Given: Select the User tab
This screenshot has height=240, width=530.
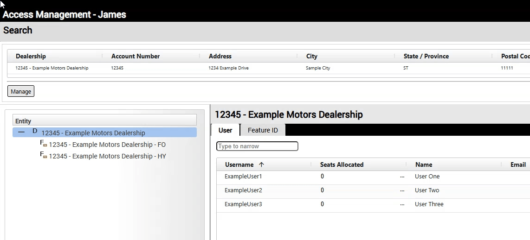Looking at the screenshot, I should tap(225, 130).
